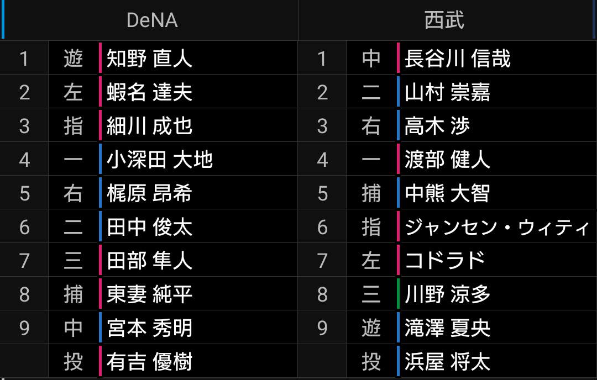This screenshot has width=597, height=380.
Task: Select 田中 俊太 second baseman row
Action: tap(149, 227)
